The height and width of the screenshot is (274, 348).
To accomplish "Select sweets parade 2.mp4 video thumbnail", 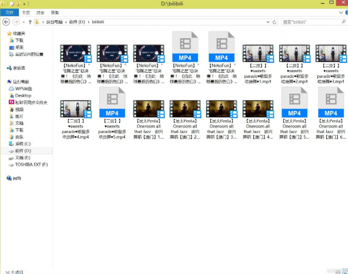I will pyautogui.click(x=295, y=53).
